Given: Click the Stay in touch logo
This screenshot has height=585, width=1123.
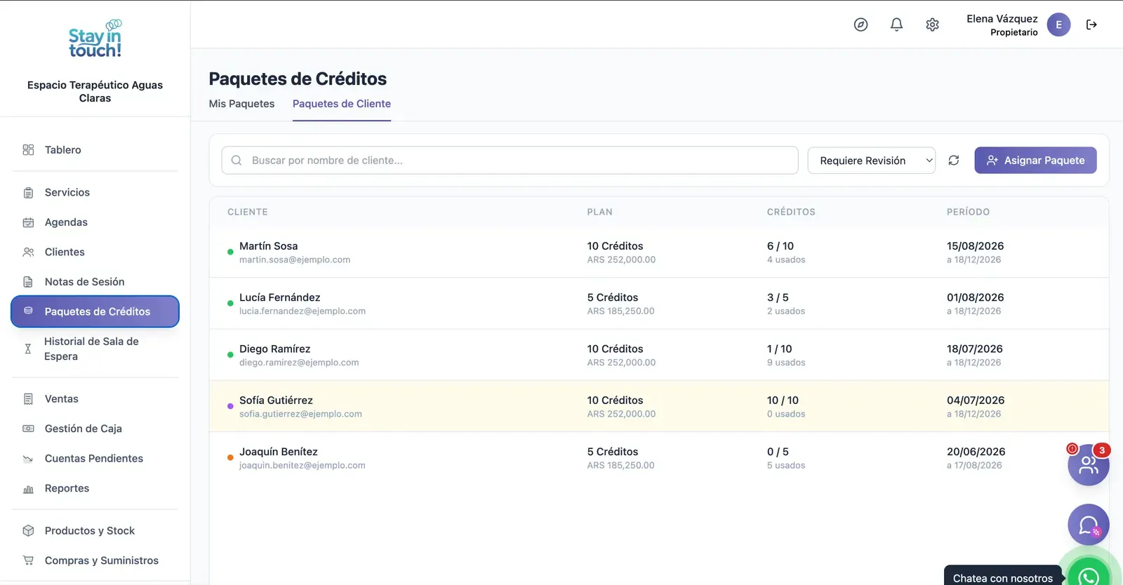Looking at the screenshot, I should (x=95, y=39).
